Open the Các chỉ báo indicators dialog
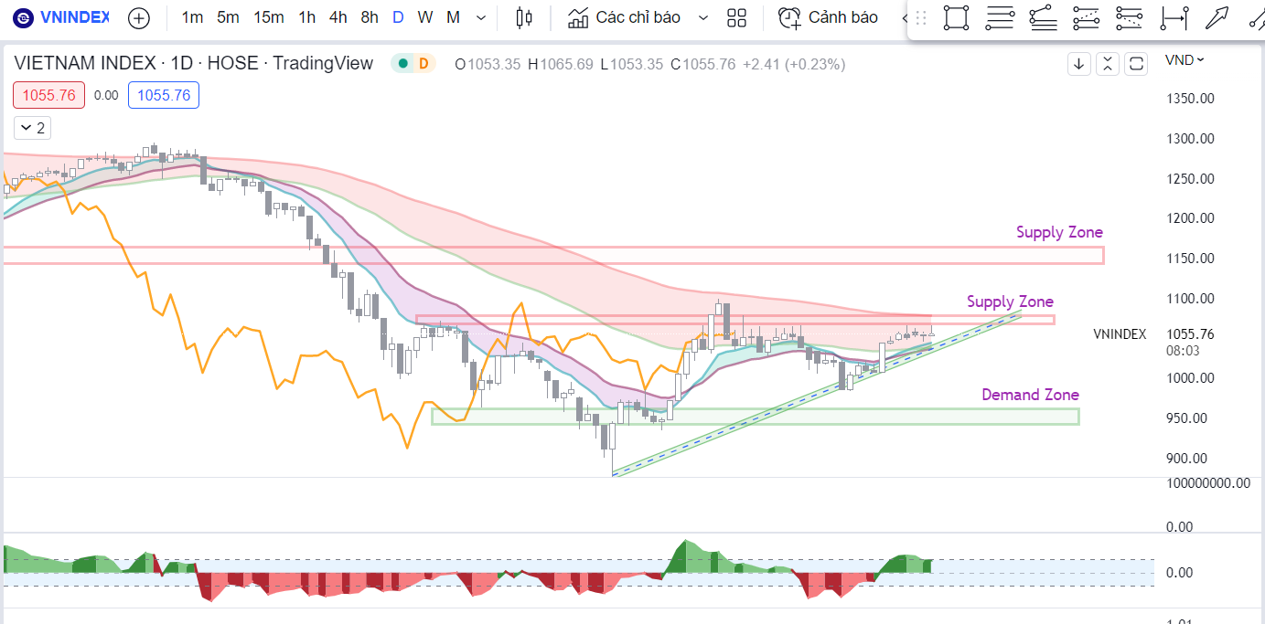This screenshot has width=1265, height=624. (624, 17)
